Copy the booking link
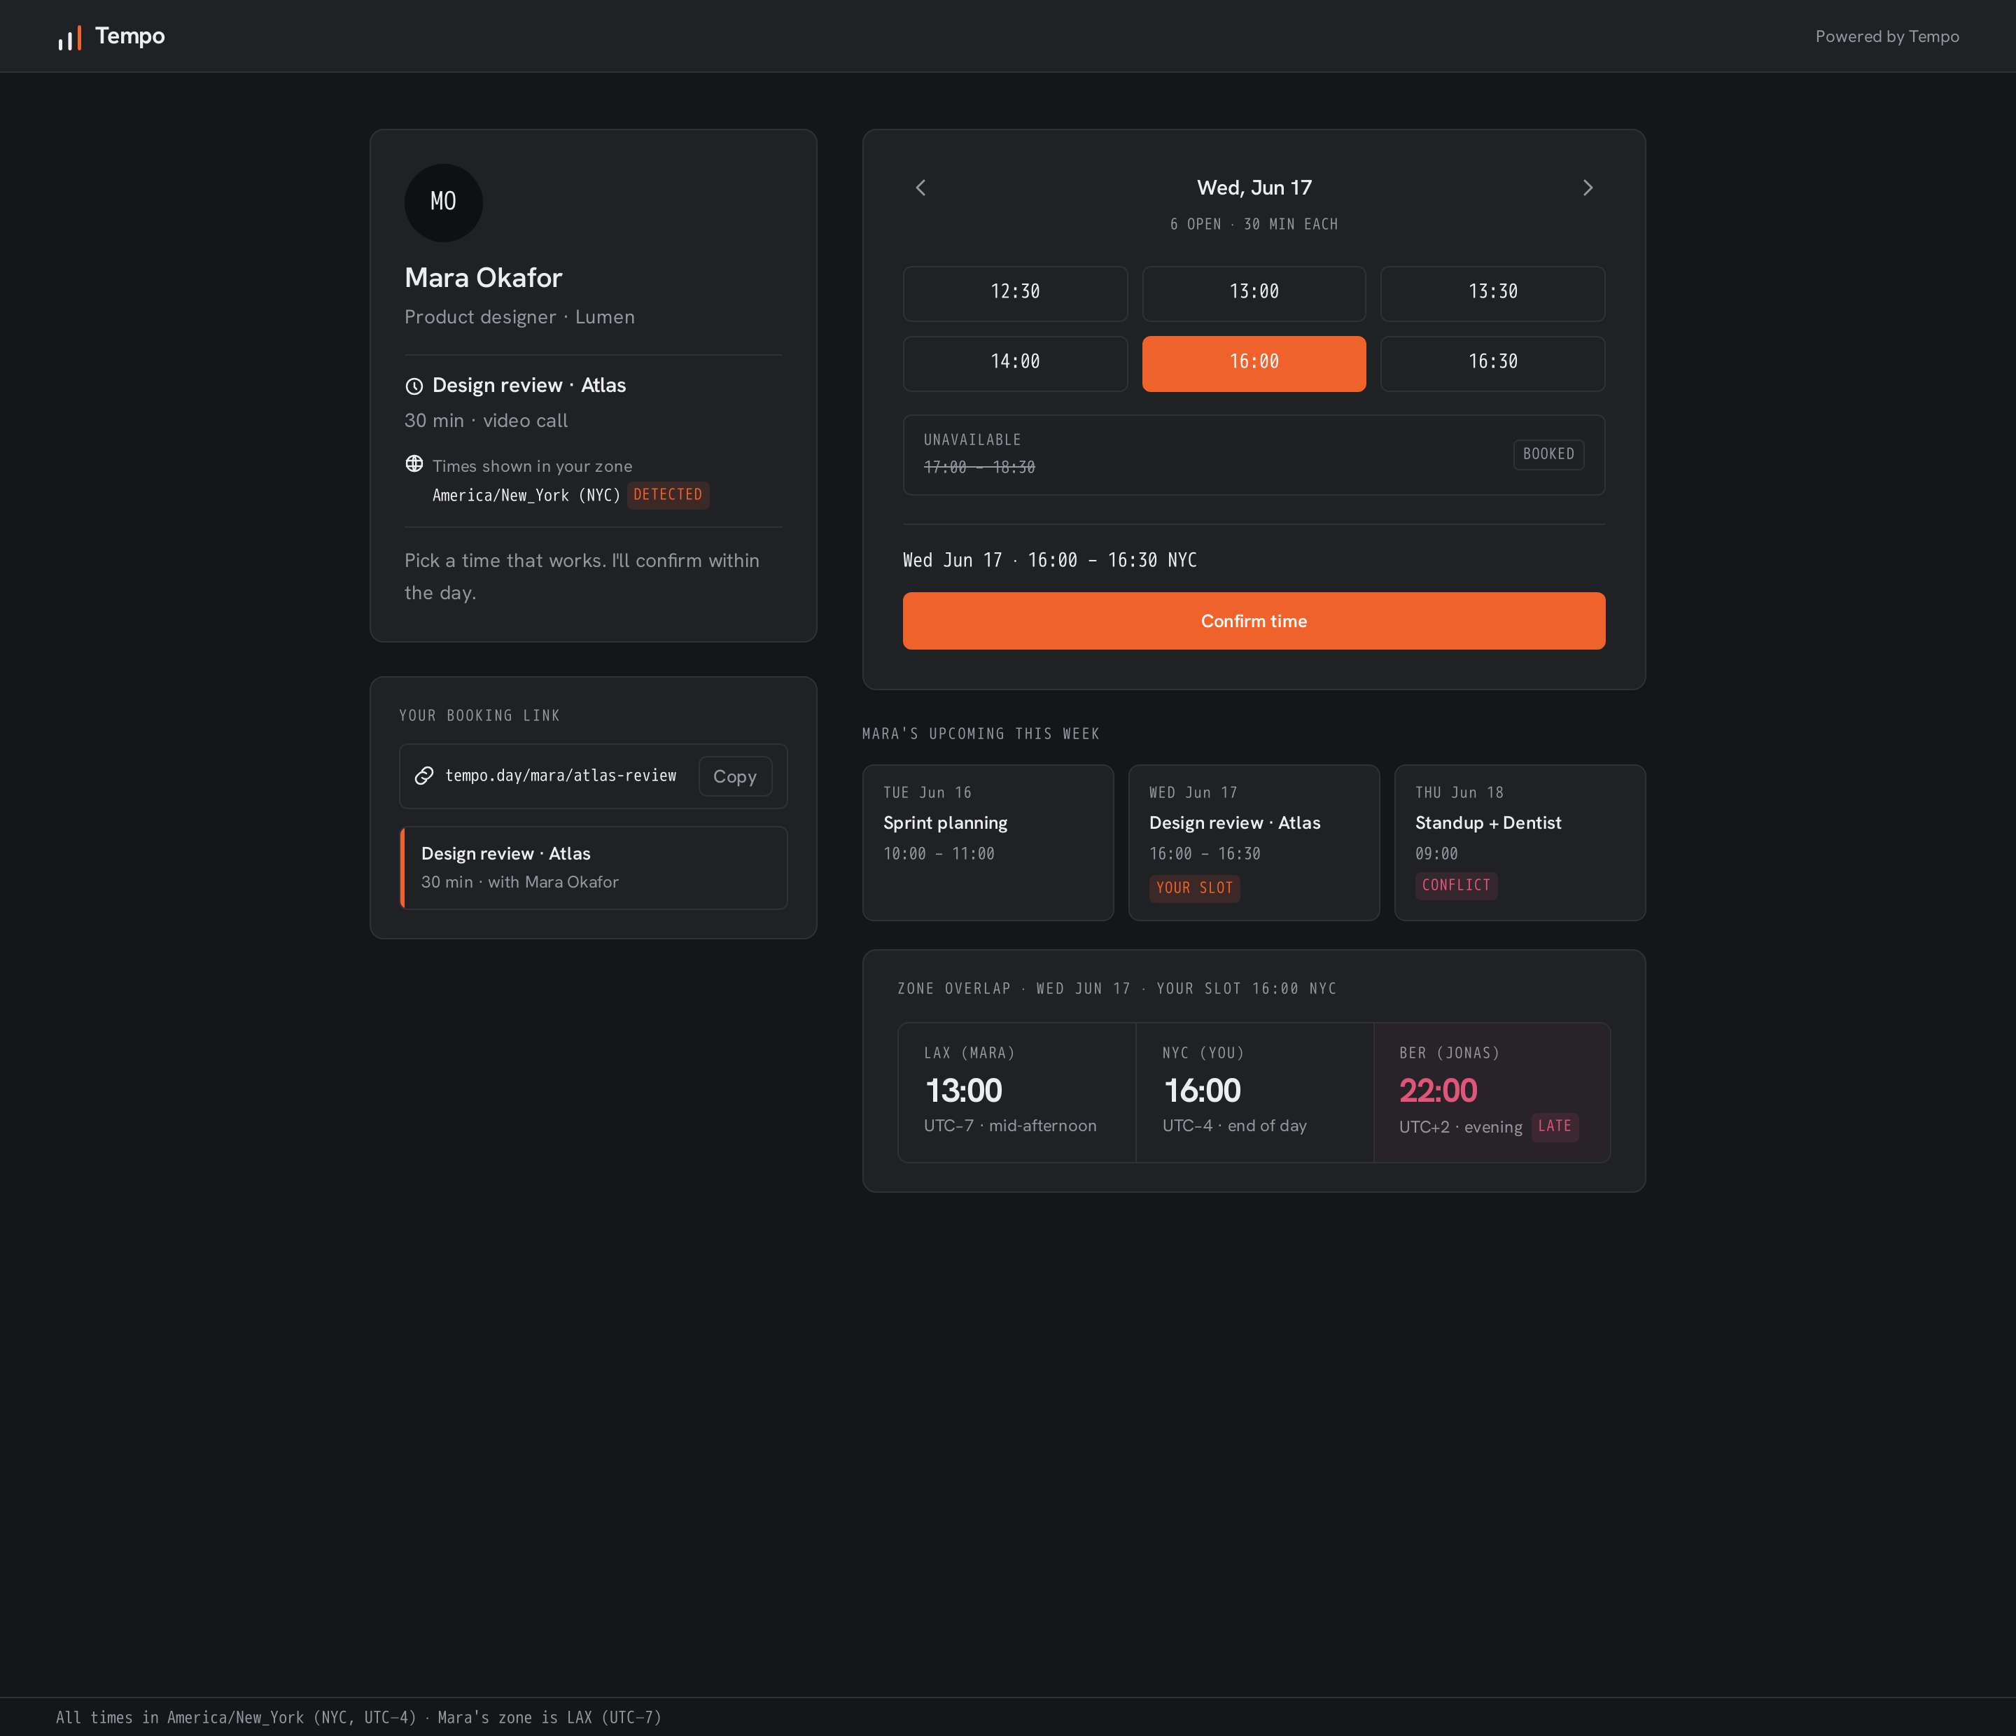The height and width of the screenshot is (1736, 2016). pos(734,776)
